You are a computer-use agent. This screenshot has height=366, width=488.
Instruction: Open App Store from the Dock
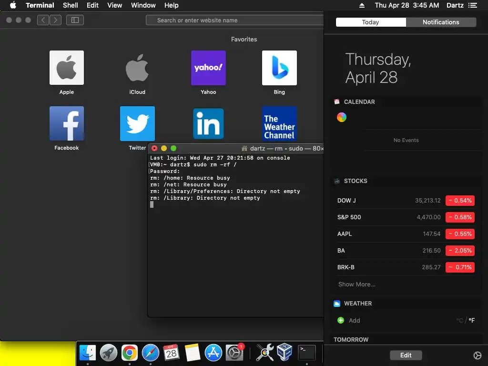213,353
